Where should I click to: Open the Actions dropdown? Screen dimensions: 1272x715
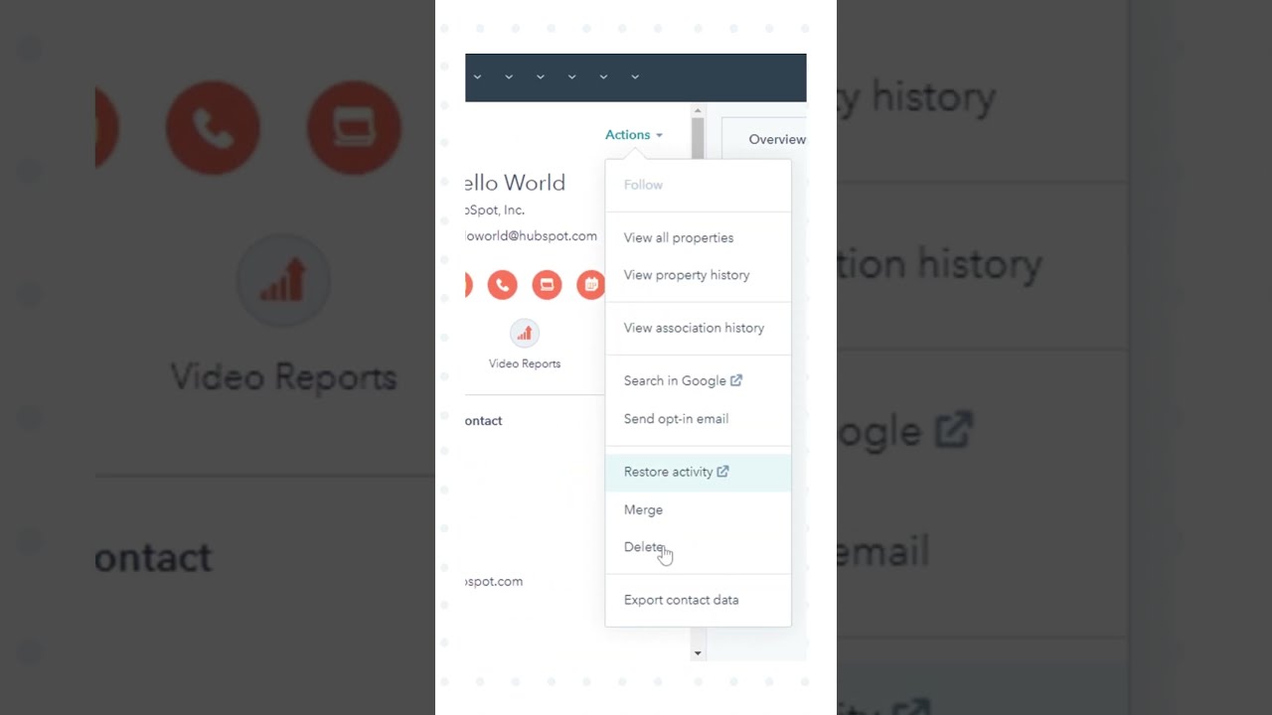634,135
